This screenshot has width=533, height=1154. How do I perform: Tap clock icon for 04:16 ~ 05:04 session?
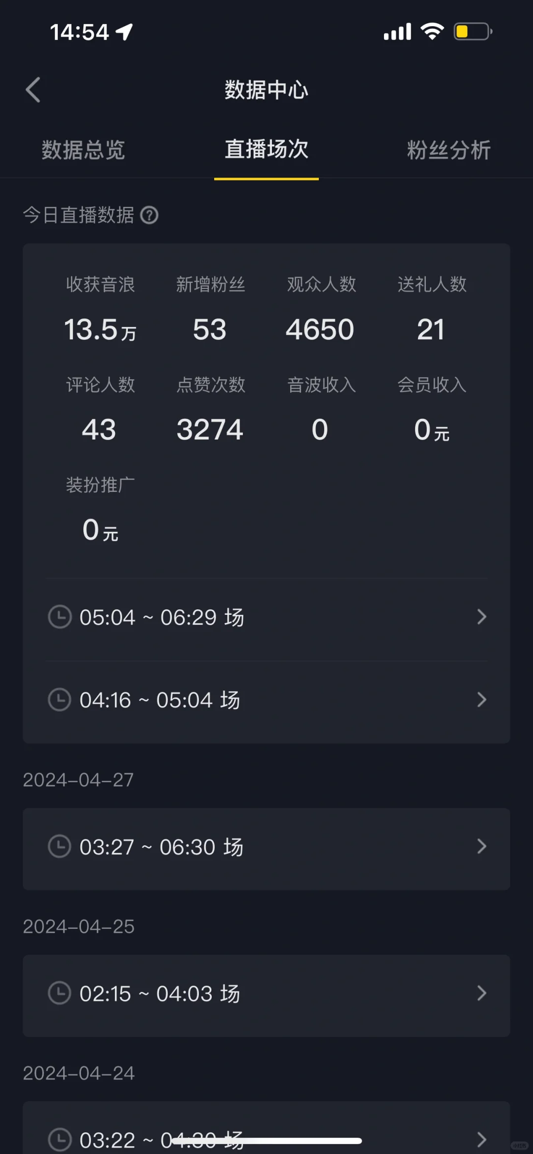pos(60,700)
